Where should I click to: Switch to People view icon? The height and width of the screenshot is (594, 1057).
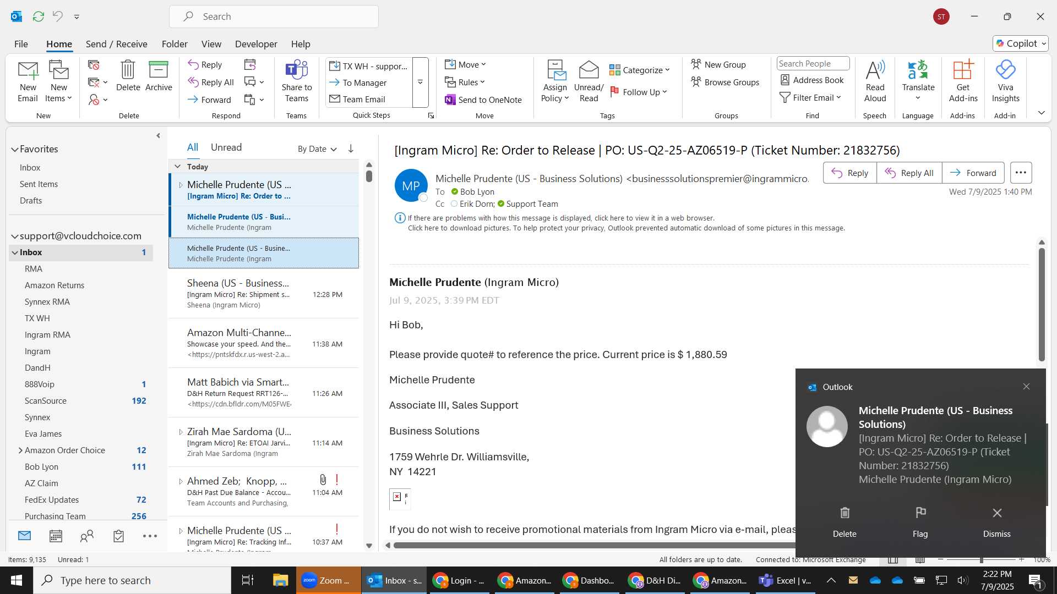pos(87,536)
